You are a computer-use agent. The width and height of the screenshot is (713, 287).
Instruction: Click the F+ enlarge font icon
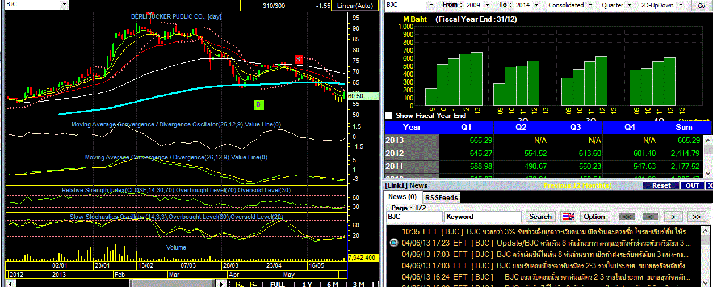238,284
